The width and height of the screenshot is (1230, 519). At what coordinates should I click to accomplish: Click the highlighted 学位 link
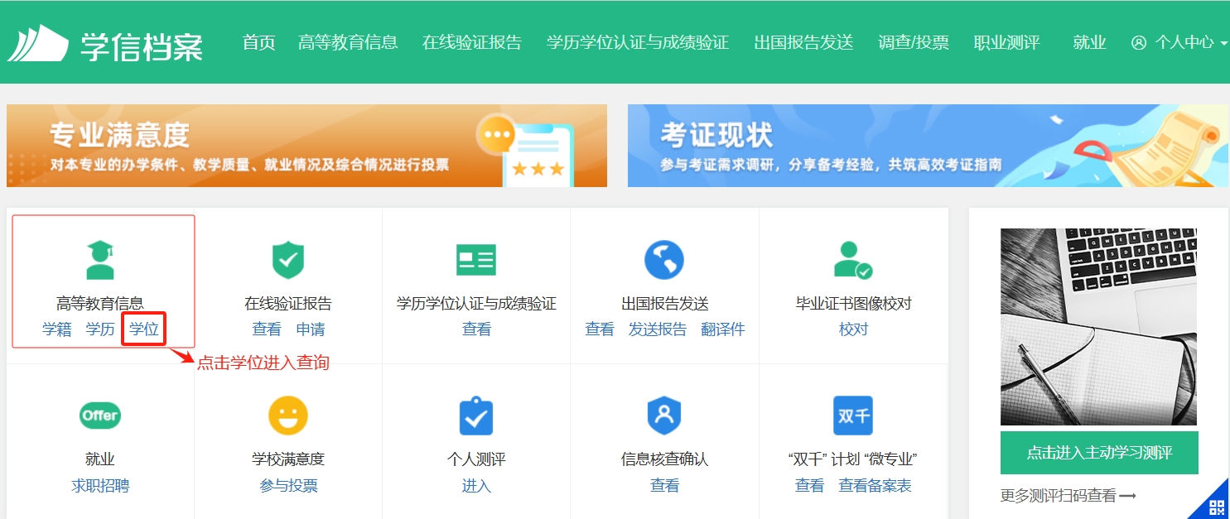tap(143, 329)
